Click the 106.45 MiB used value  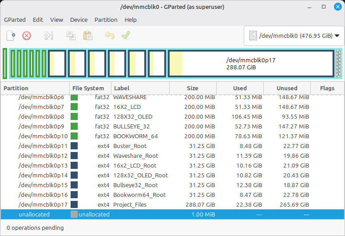[x=246, y=117]
